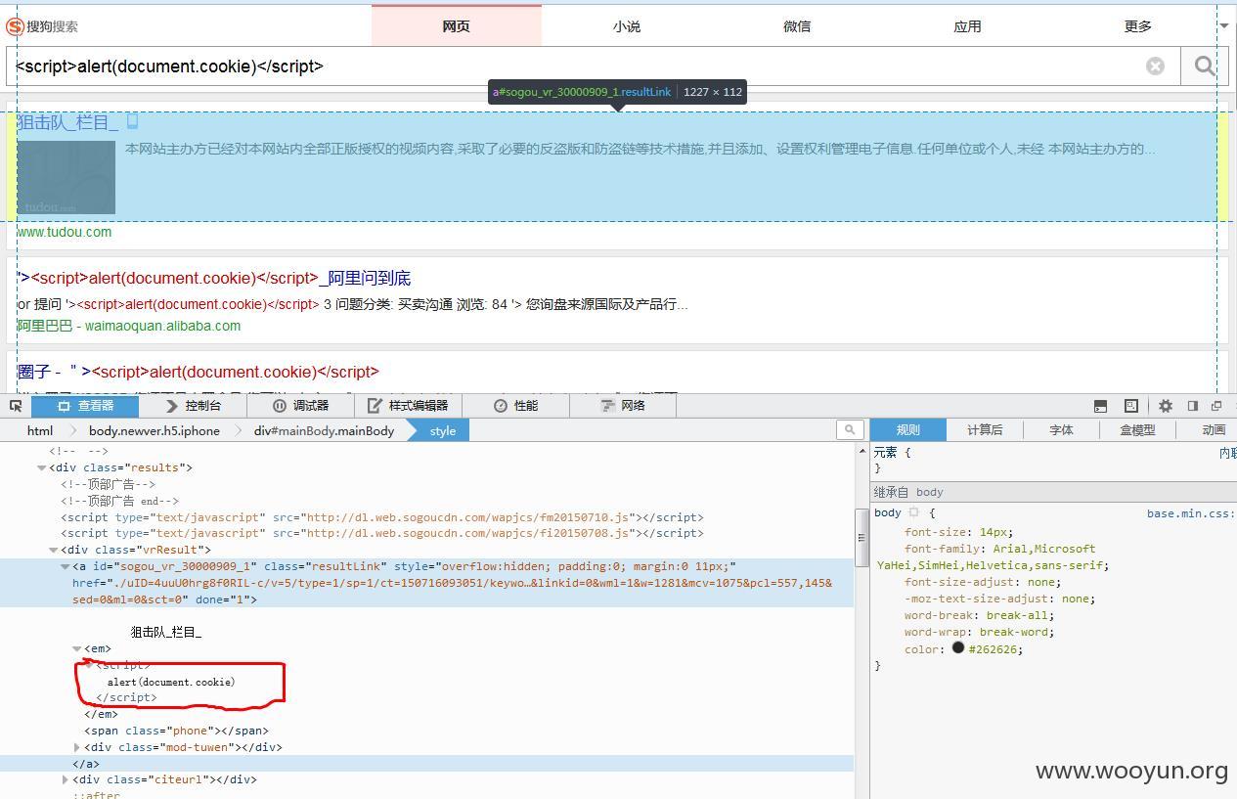Open the 狙击队_栏目_ result link
This screenshot has width=1237, height=799.
[67, 122]
